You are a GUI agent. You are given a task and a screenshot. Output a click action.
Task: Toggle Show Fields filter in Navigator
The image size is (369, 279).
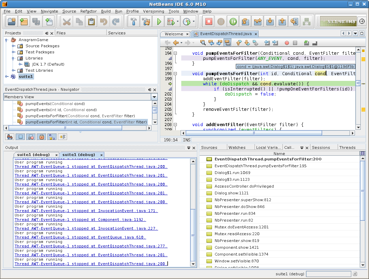pyautogui.click(x=20, y=137)
